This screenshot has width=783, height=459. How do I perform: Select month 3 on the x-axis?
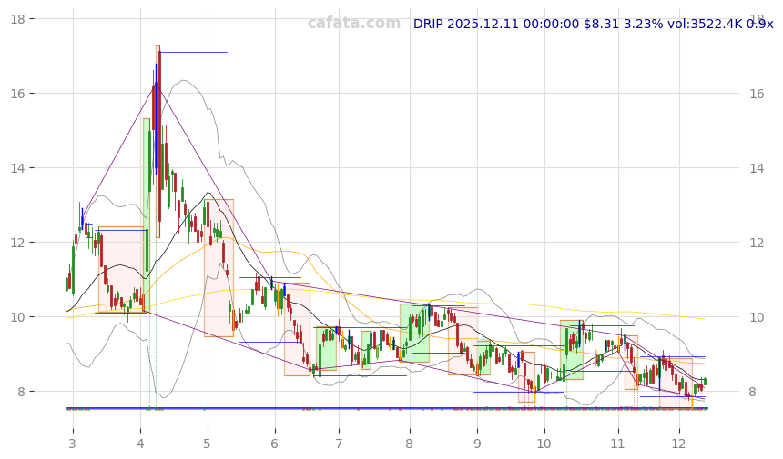[x=72, y=443]
